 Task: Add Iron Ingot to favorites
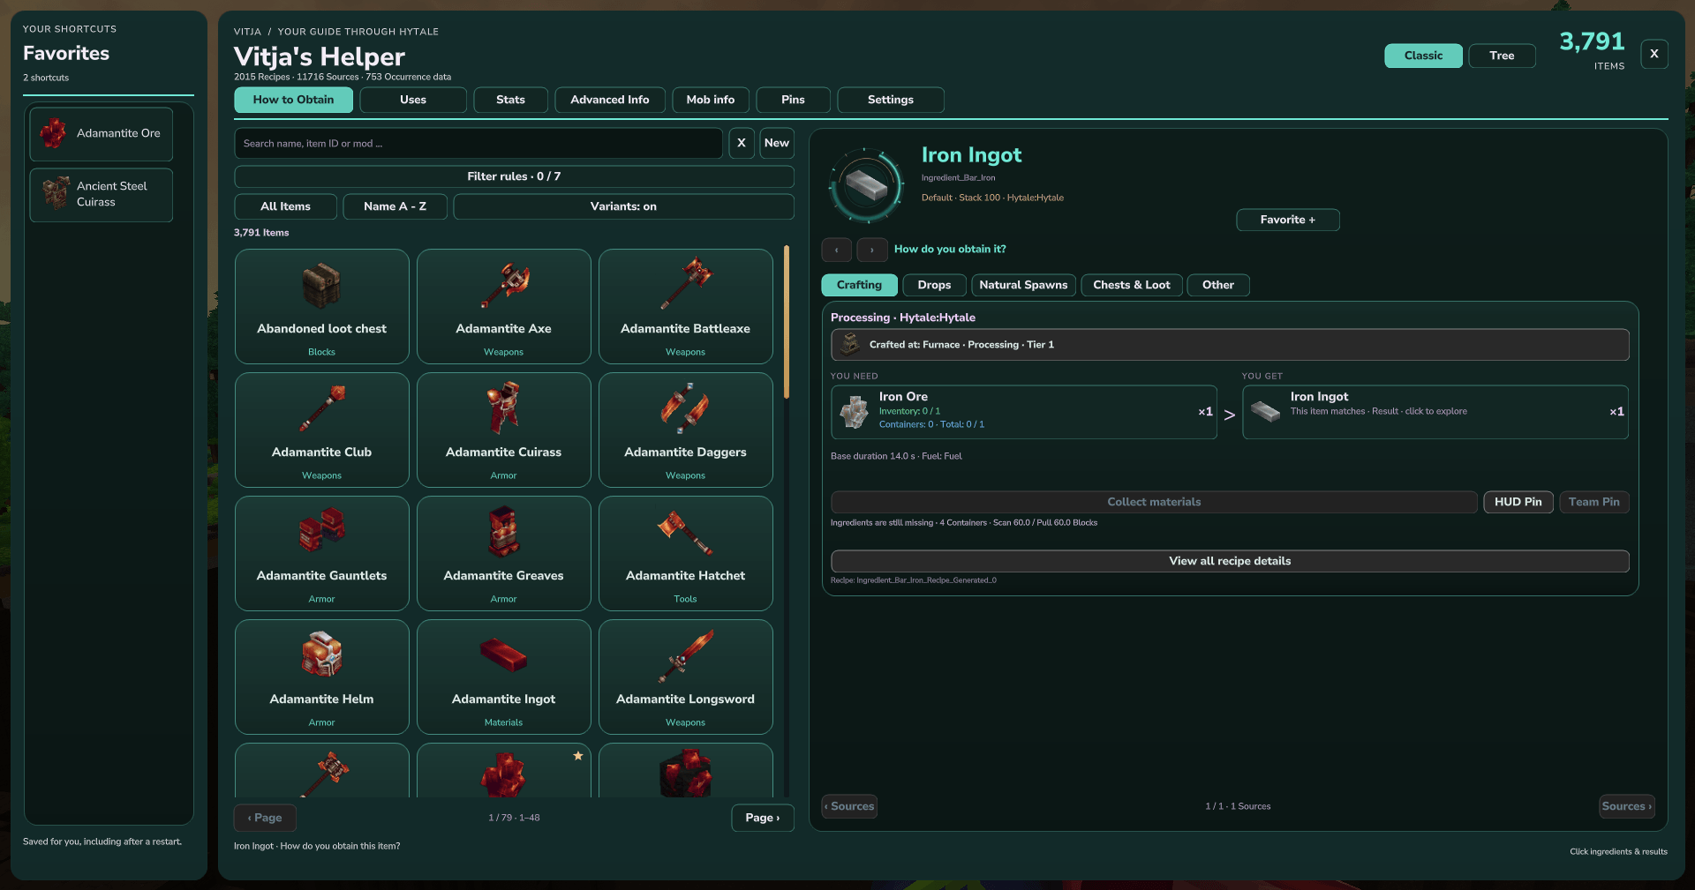(1287, 220)
